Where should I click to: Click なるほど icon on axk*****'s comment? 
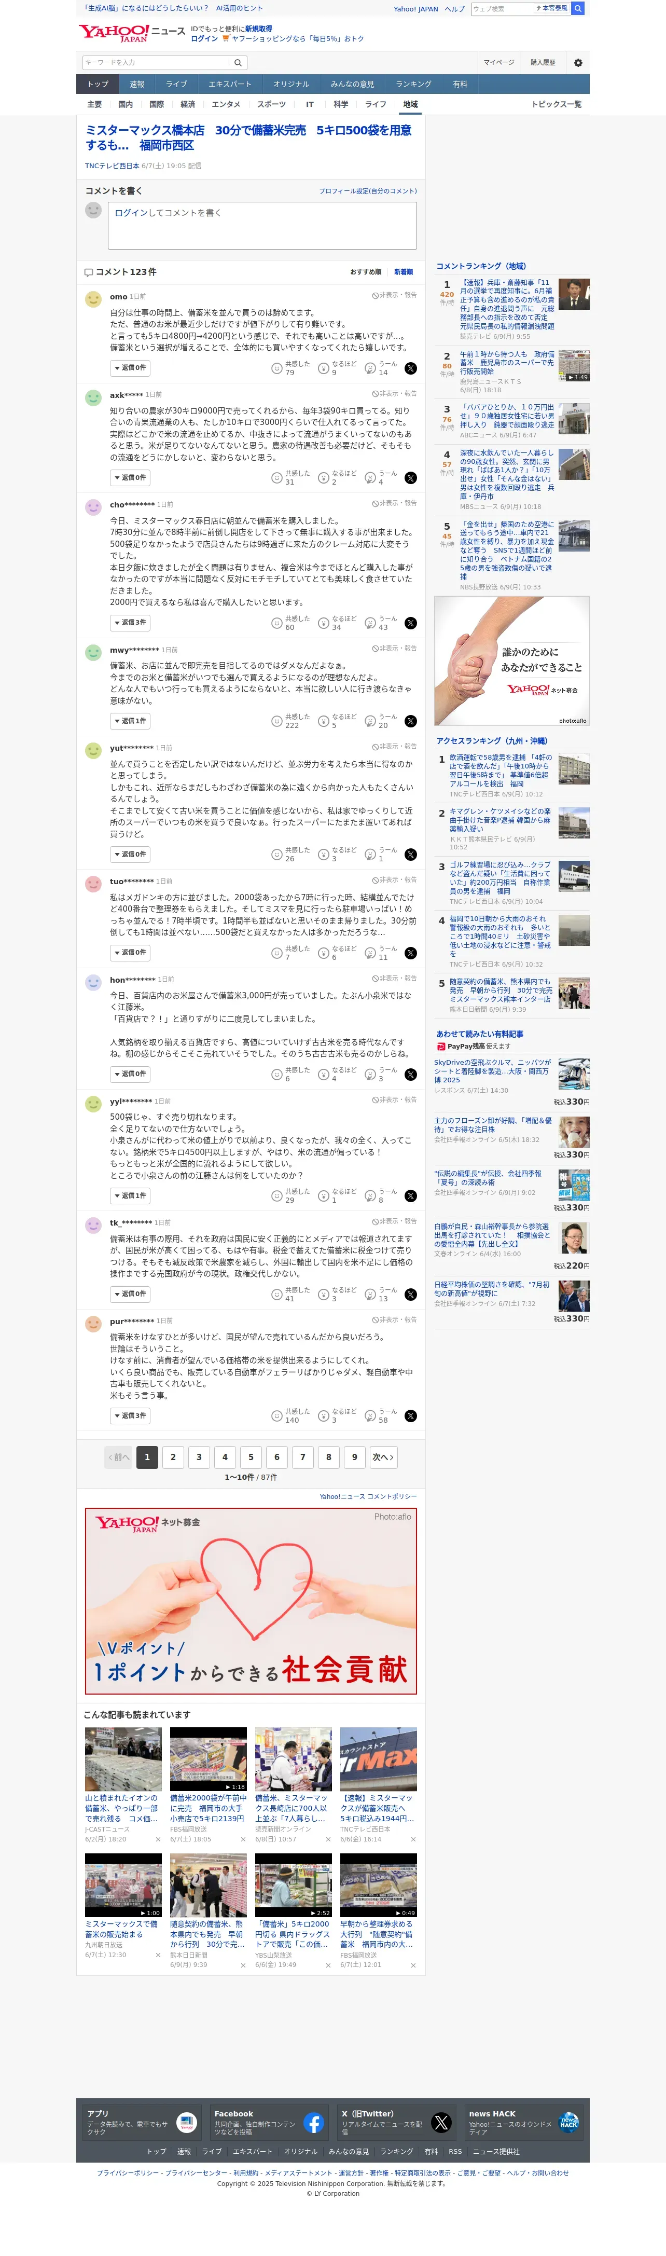[324, 477]
